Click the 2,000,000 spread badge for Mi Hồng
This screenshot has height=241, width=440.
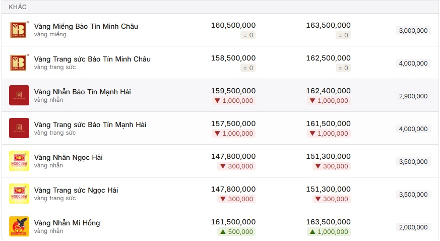(x=413, y=227)
